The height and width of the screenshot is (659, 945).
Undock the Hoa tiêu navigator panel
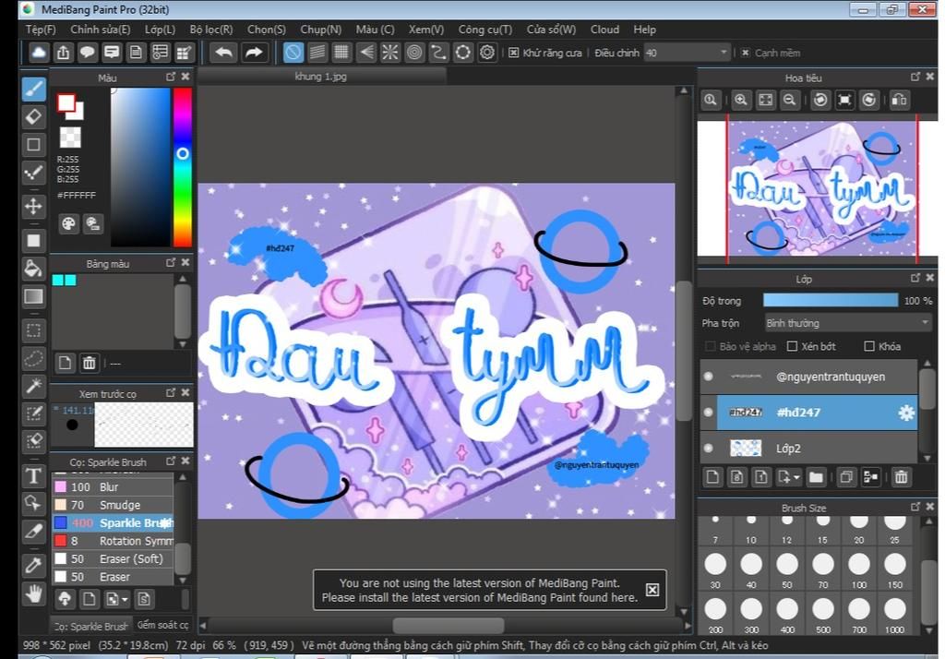point(915,77)
